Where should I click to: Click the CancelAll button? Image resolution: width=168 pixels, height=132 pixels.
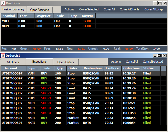[132, 62]
